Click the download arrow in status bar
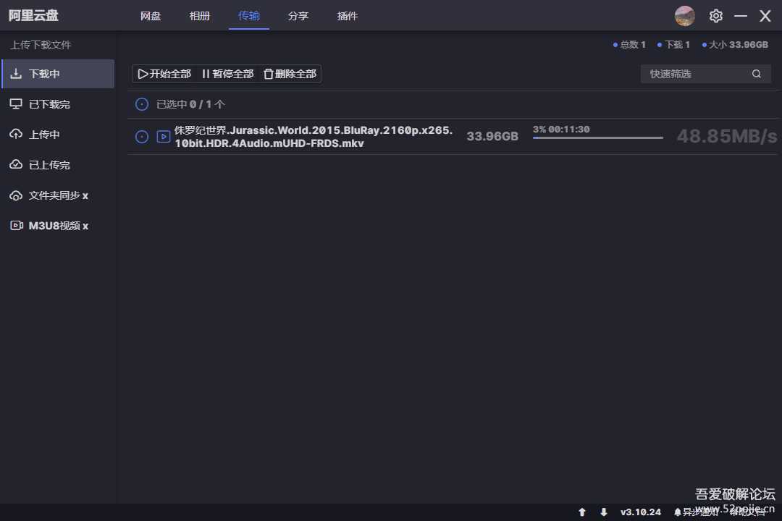The height and width of the screenshot is (521, 782). click(603, 512)
